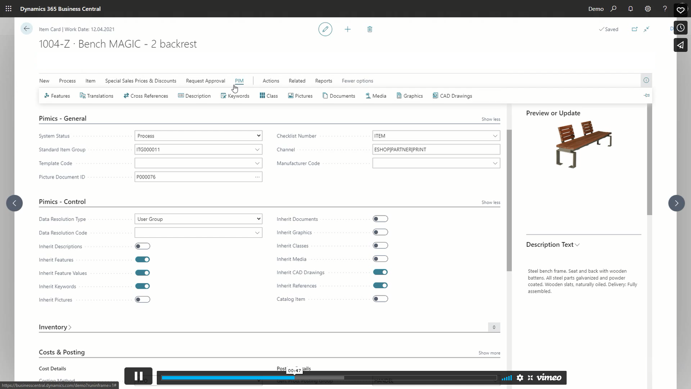
Task: Open Cross References from PIM toolbar
Action: pyautogui.click(x=146, y=96)
